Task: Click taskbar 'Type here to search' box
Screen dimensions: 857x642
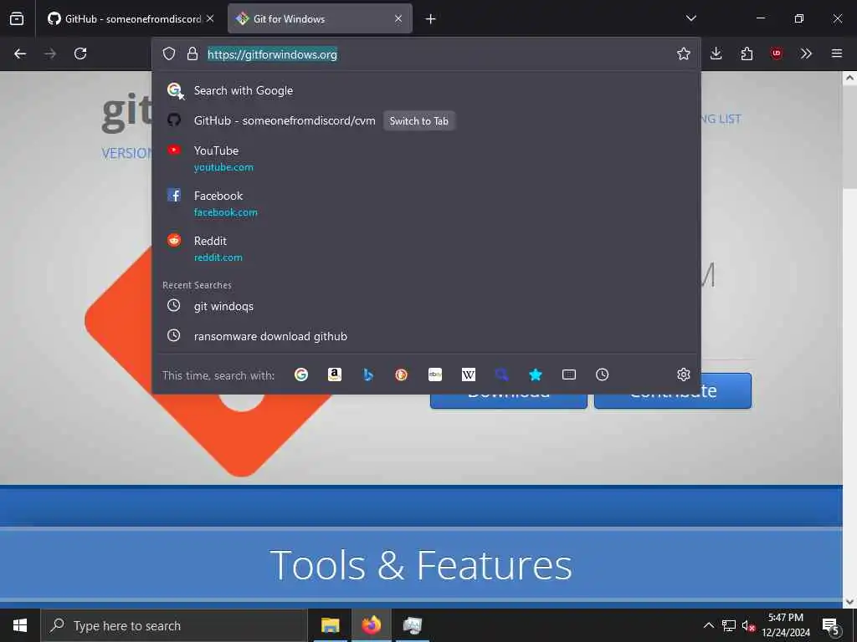Action: 174,625
